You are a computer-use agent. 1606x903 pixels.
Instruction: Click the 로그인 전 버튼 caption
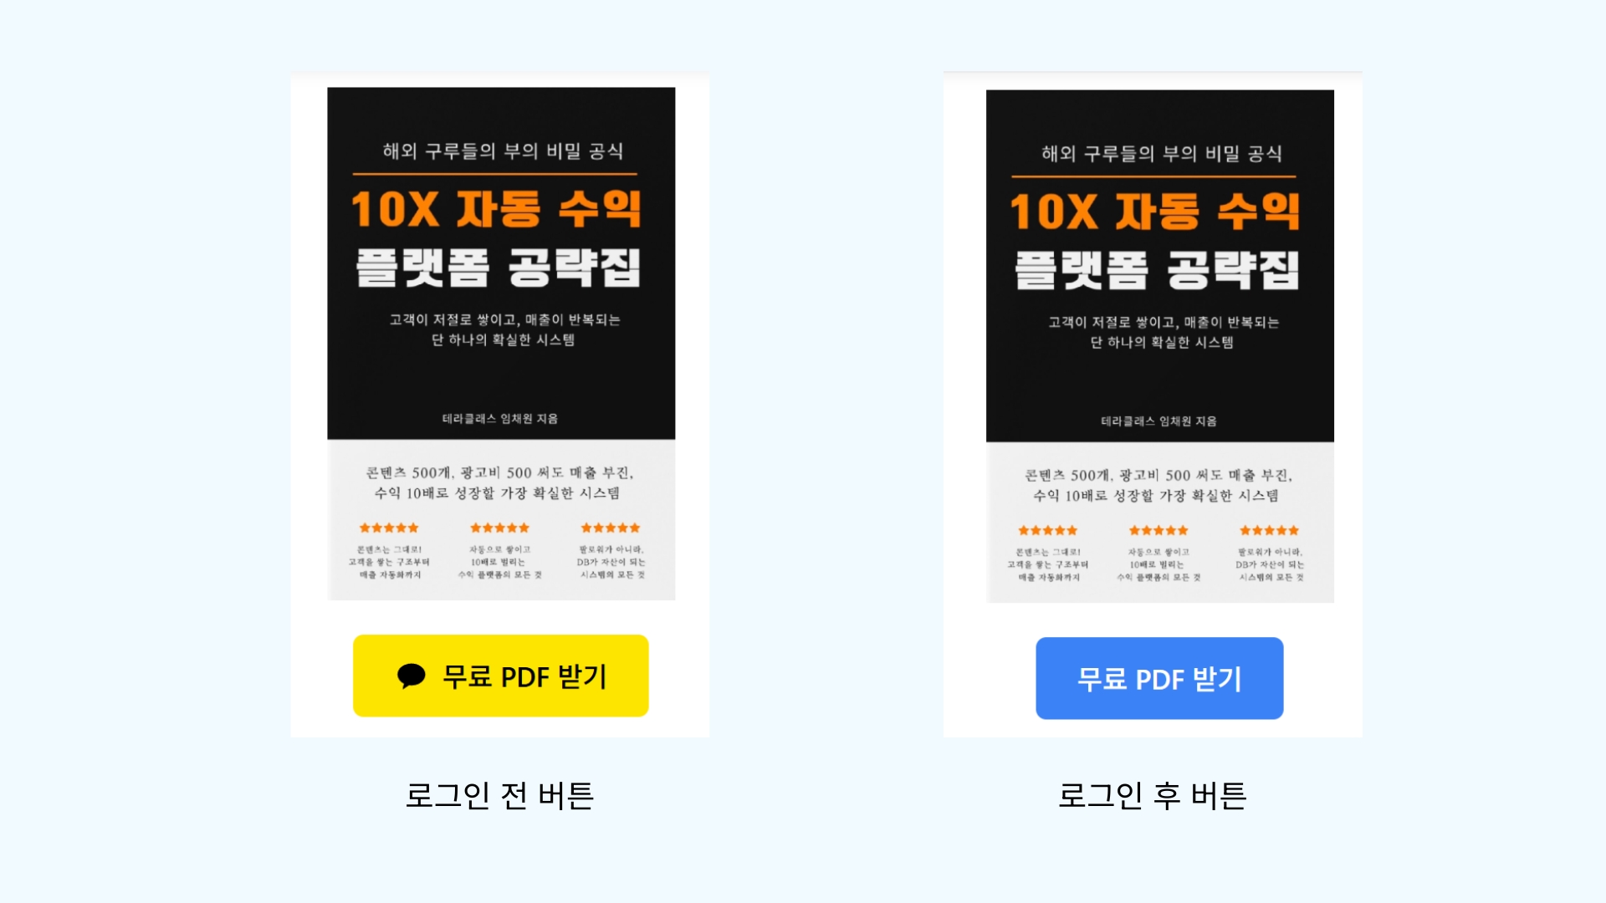(x=499, y=795)
